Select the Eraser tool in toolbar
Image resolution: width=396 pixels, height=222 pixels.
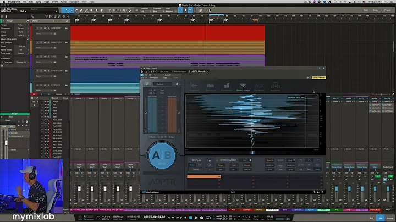[x=81, y=10]
